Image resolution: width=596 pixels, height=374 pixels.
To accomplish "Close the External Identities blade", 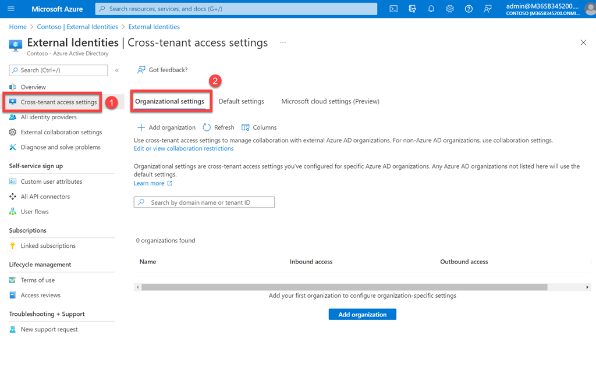I will [583, 43].
